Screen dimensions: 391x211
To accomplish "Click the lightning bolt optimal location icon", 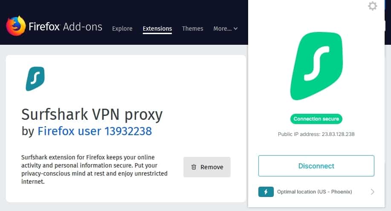I will pos(266,192).
